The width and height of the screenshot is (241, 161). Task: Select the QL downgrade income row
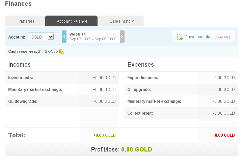(x=62, y=101)
